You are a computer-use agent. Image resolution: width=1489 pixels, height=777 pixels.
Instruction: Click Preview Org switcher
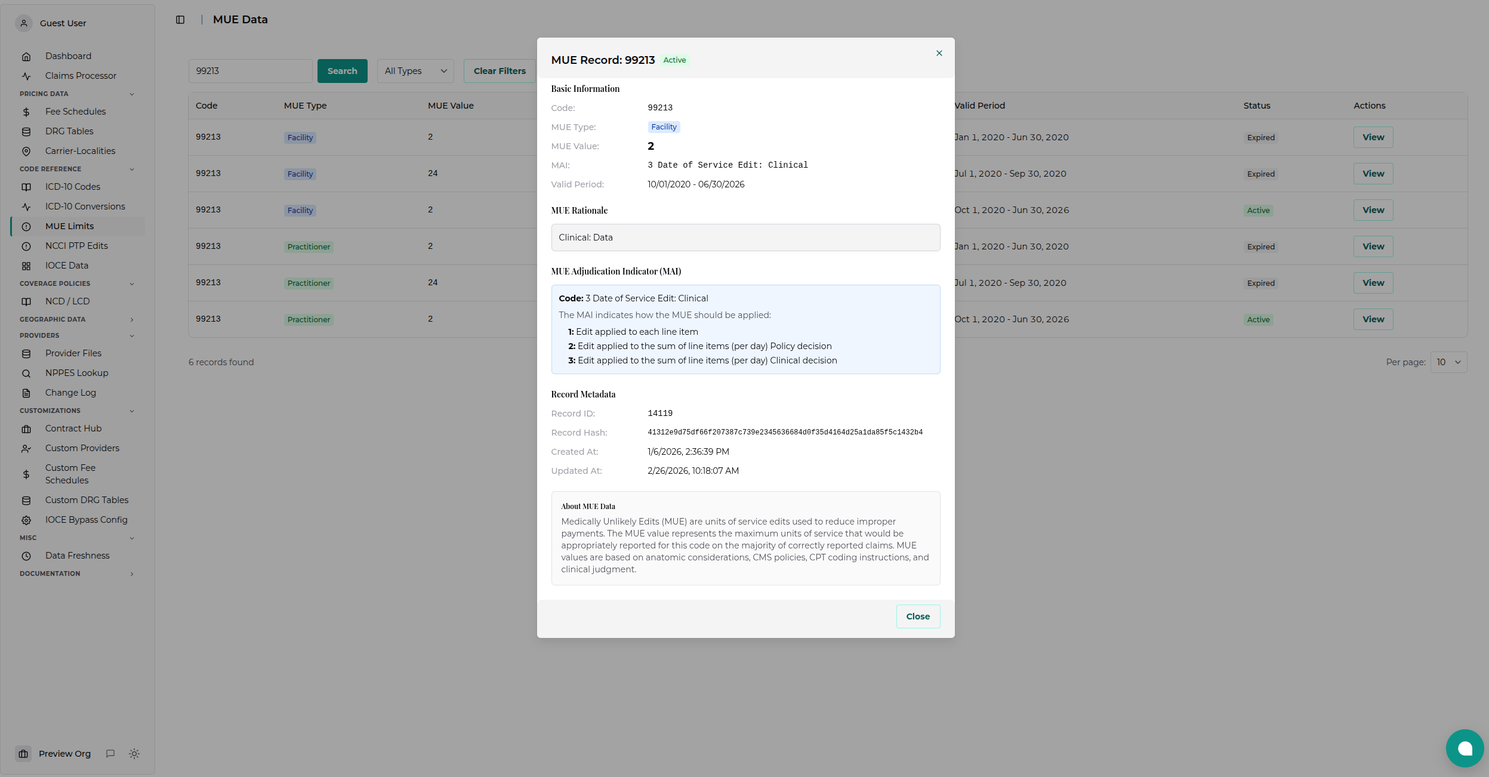pos(54,754)
